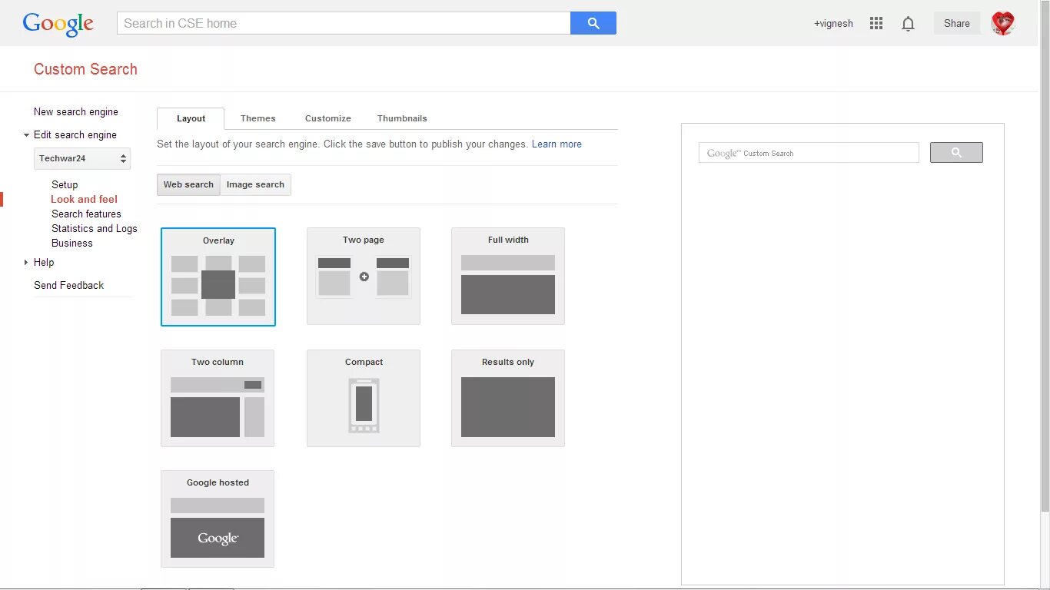Expand the Help section arrow
The image size is (1050, 590).
pyautogui.click(x=26, y=263)
